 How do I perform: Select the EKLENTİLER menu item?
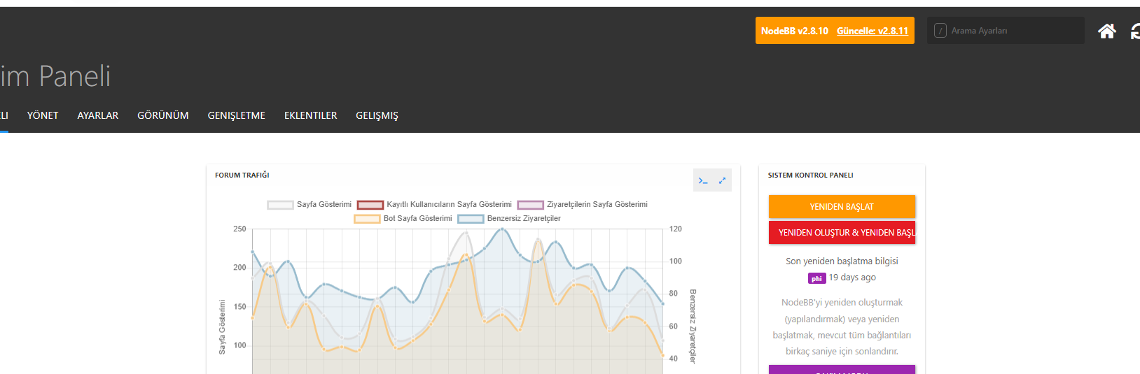(310, 115)
